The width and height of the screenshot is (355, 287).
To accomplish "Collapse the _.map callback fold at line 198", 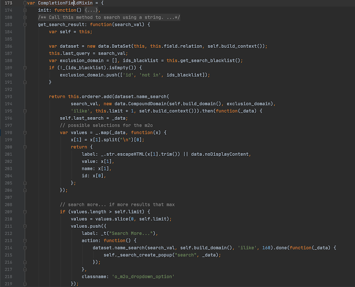I will (25, 133).
